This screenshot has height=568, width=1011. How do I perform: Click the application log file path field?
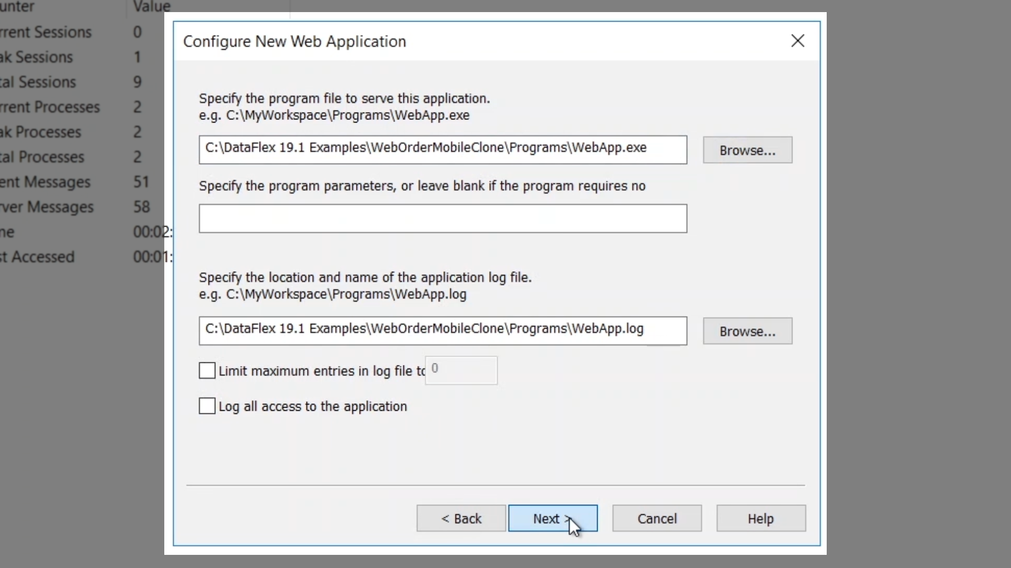(x=442, y=331)
